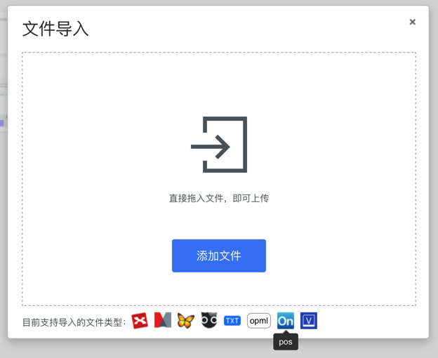This screenshot has width=438, height=358.
Task: Click the FreeMind butterfly icon
Action: tap(186, 321)
